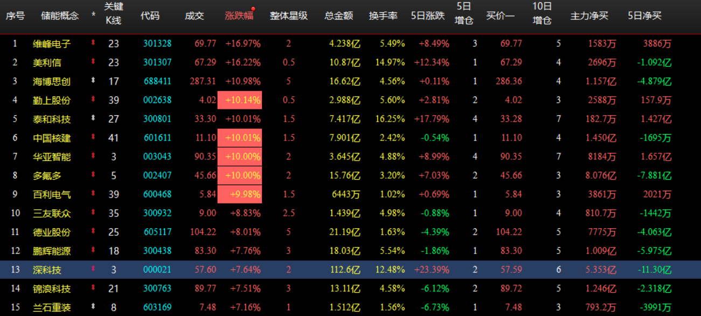Select stock name 三友联众
The height and width of the screenshot is (316, 701).
click(x=52, y=213)
